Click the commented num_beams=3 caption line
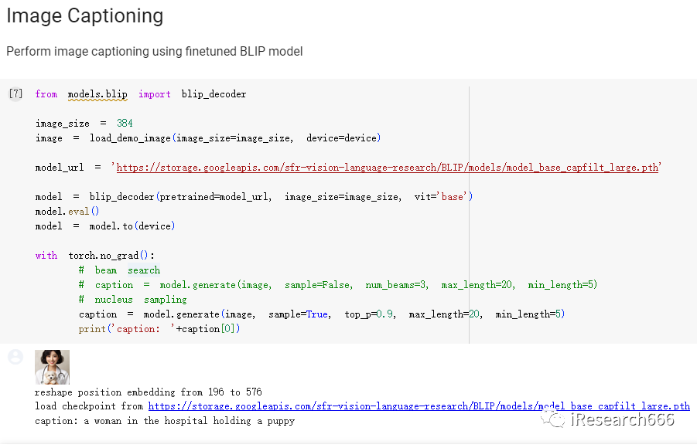 pyautogui.click(x=338, y=284)
